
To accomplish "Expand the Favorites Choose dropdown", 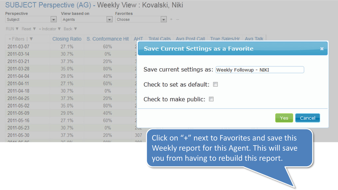I will [164, 19].
